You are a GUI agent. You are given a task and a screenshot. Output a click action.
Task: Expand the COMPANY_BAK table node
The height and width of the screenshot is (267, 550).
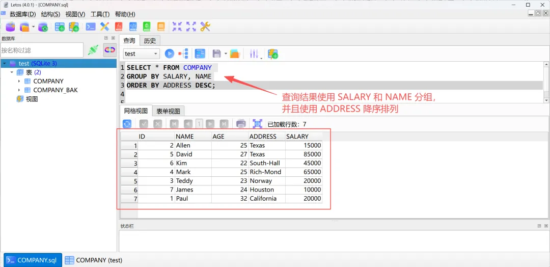pyautogui.click(x=19, y=90)
